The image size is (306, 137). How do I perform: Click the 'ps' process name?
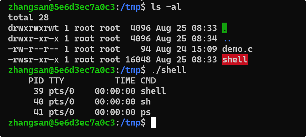(x=146, y=112)
